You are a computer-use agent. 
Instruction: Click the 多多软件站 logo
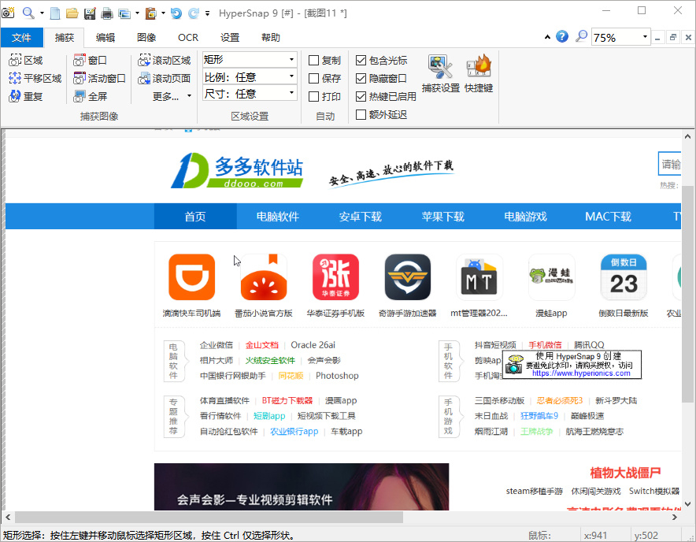click(x=237, y=171)
